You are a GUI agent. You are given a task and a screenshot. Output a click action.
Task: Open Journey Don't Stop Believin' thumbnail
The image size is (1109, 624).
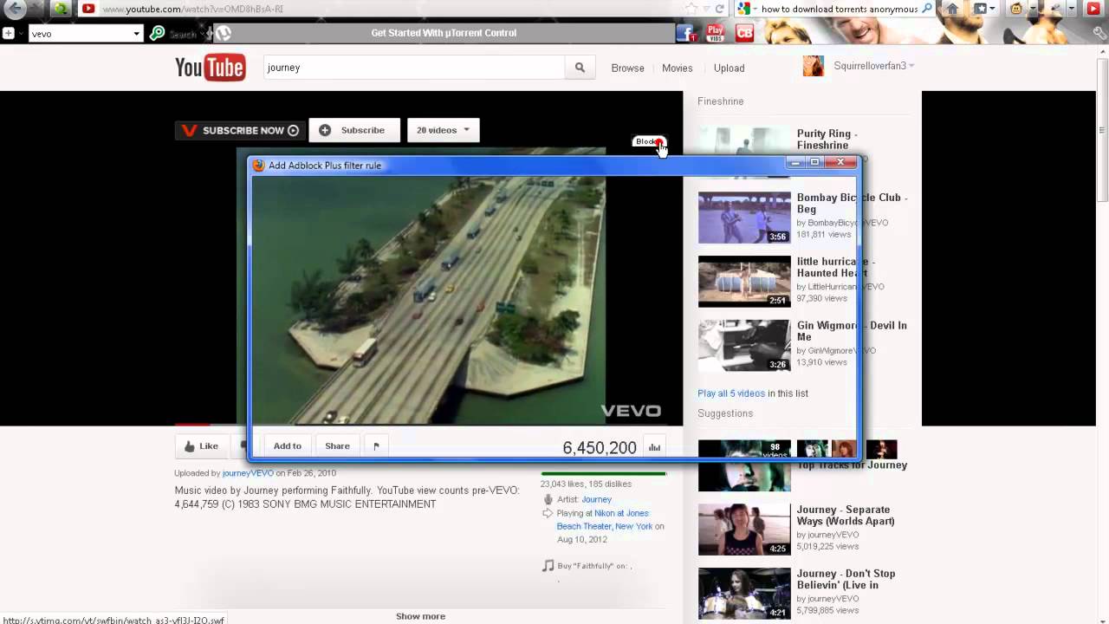point(744,594)
